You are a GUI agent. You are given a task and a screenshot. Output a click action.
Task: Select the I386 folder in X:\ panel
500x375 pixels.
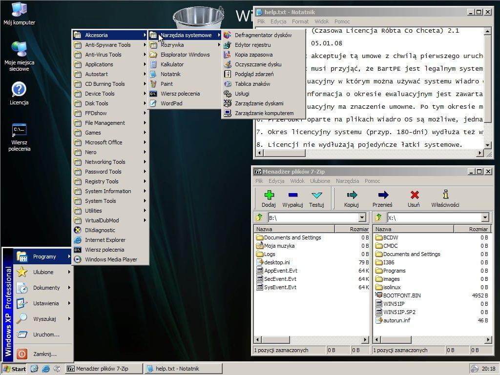point(385,262)
